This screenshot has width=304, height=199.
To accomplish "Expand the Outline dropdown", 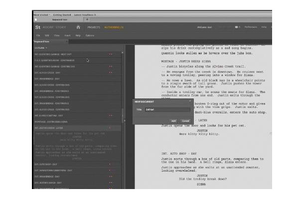I will pos(41,48).
